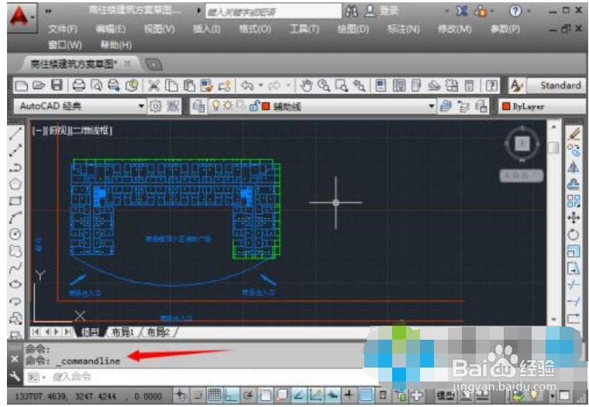Select the Arc draw tool
The height and width of the screenshot is (407, 589).
[15, 217]
